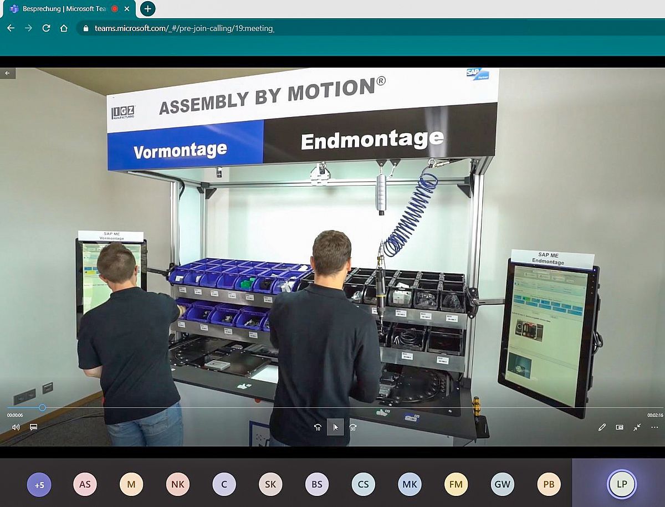Select participant avatar GW
Viewport: 665px width, 507px height.
point(502,485)
